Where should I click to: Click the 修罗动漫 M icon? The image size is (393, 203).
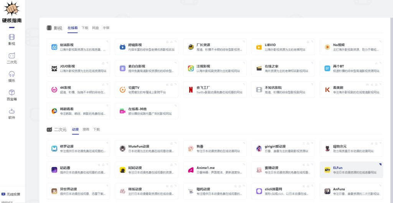(54, 149)
